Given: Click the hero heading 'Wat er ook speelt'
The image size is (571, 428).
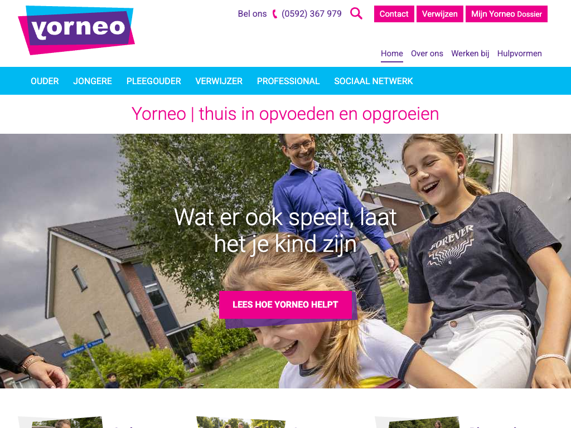Looking at the screenshot, I should pyautogui.click(x=285, y=231).
